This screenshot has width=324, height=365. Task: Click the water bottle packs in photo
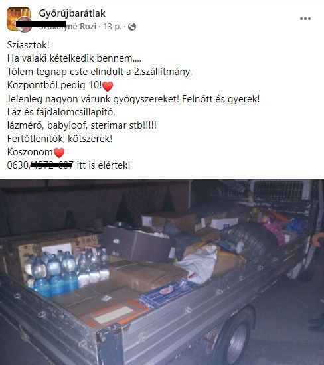67,271
